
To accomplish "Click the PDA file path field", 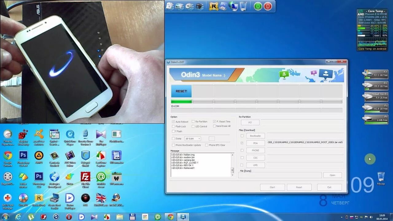I will click(x=305, y=142).
